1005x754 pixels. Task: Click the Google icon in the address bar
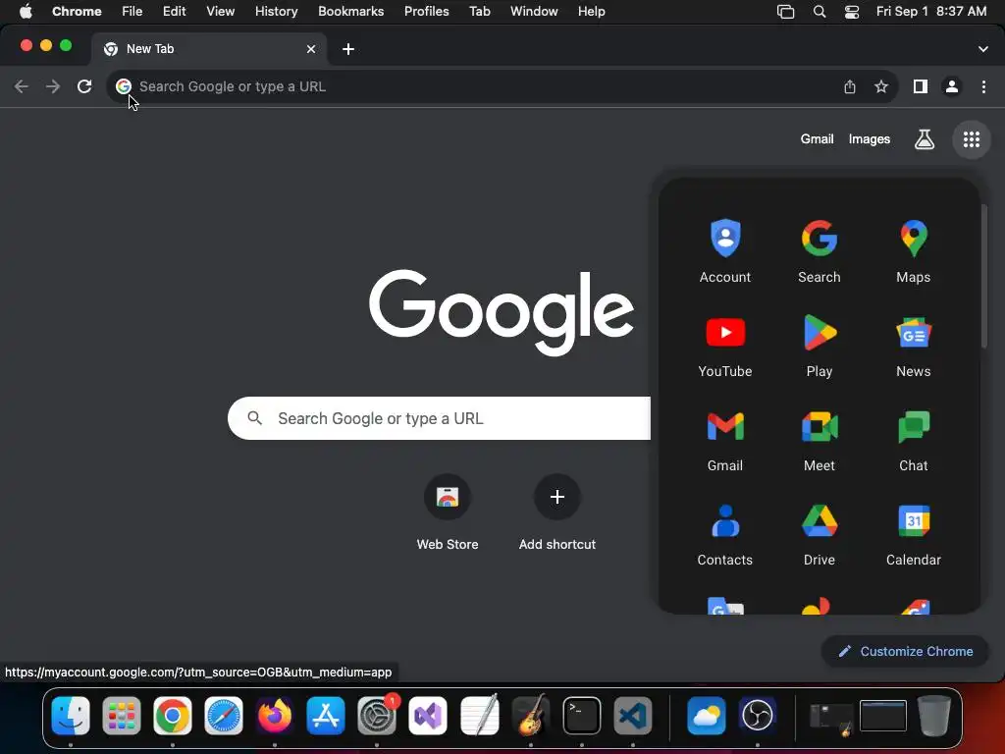pos(124,86)
